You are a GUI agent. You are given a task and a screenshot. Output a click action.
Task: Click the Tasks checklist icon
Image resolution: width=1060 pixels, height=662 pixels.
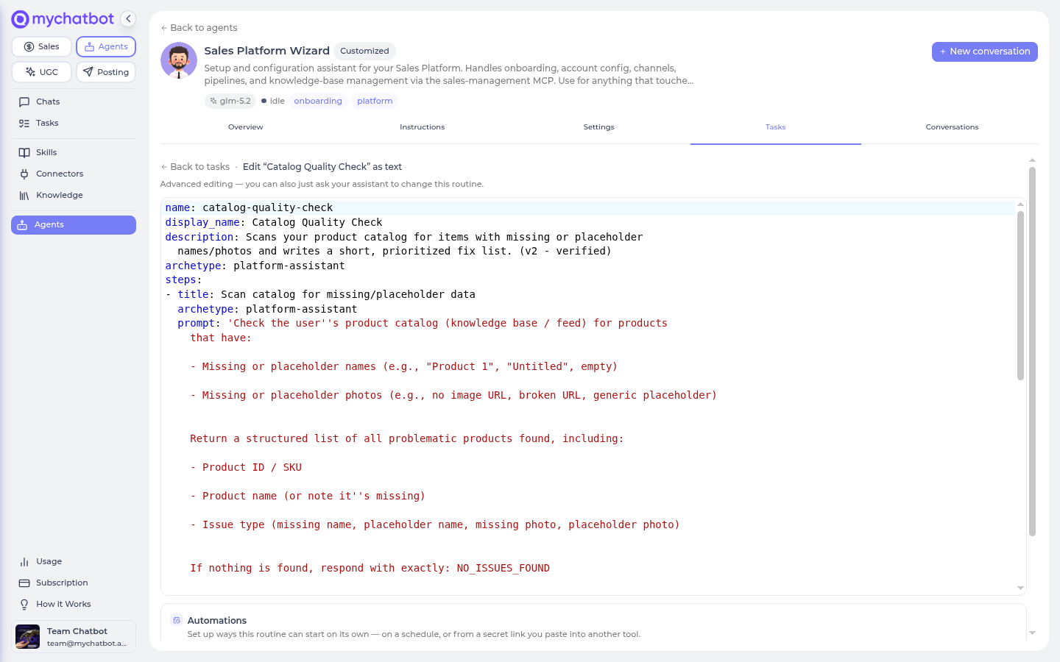click(24, 124)
